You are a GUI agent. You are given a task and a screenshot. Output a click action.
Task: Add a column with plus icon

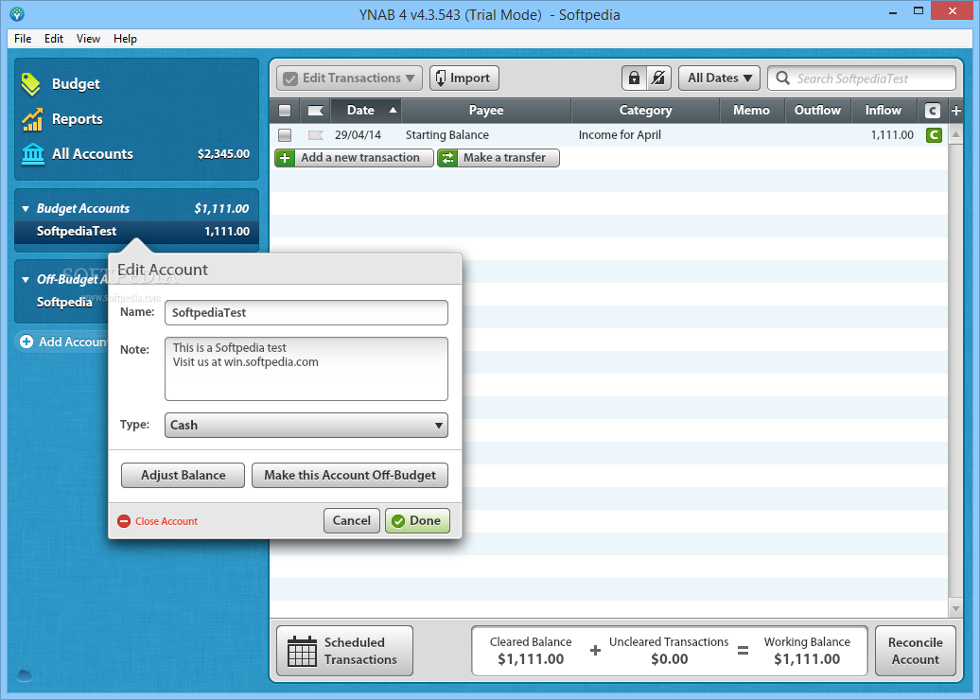tap(956, 111)
